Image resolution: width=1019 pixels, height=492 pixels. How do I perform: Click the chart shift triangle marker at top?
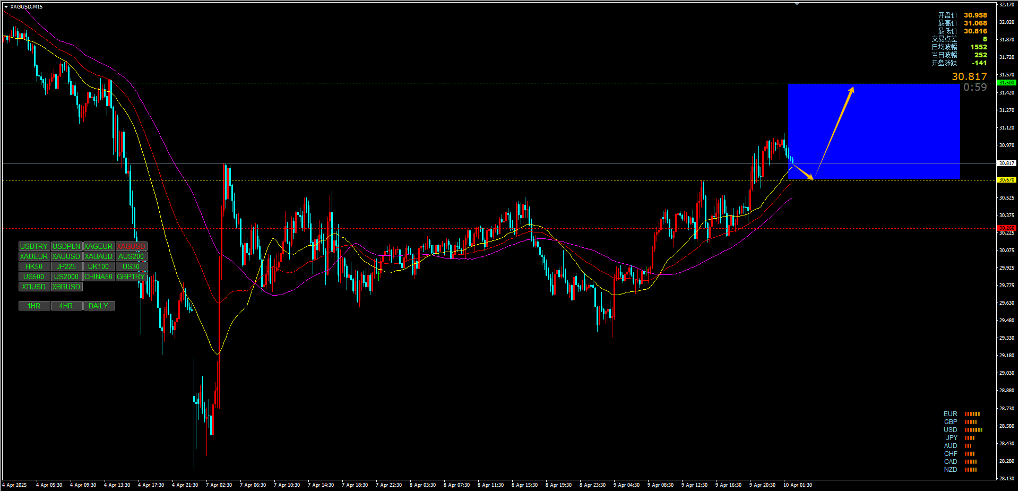[x=797, y=4]
